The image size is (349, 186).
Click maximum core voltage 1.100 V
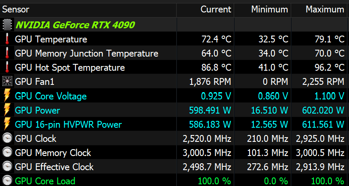pyautogui.click(x=329, y=96)
